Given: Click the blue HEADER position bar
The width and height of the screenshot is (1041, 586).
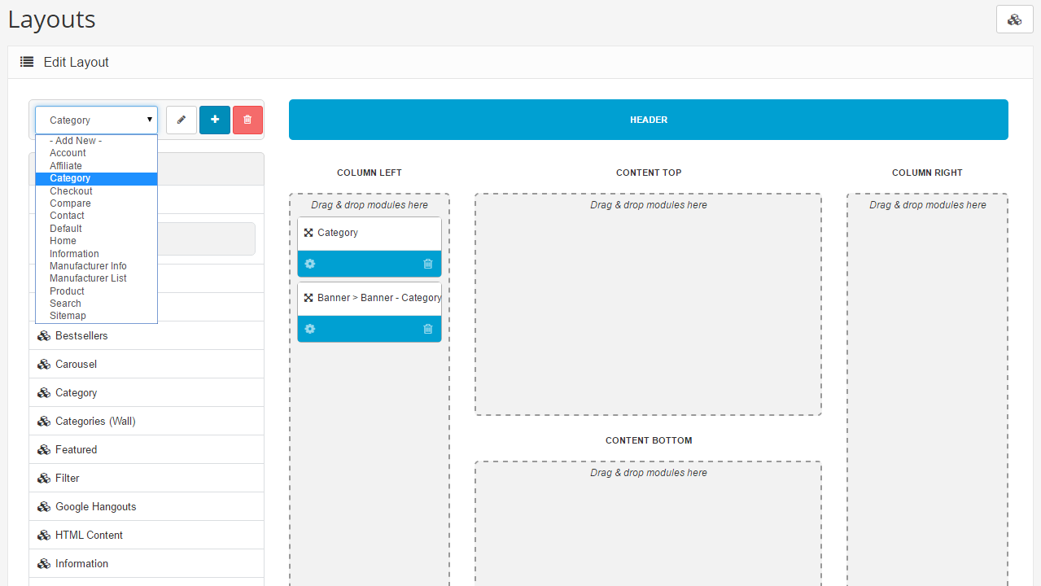Looking at the screenshot, I should (649, 120).
